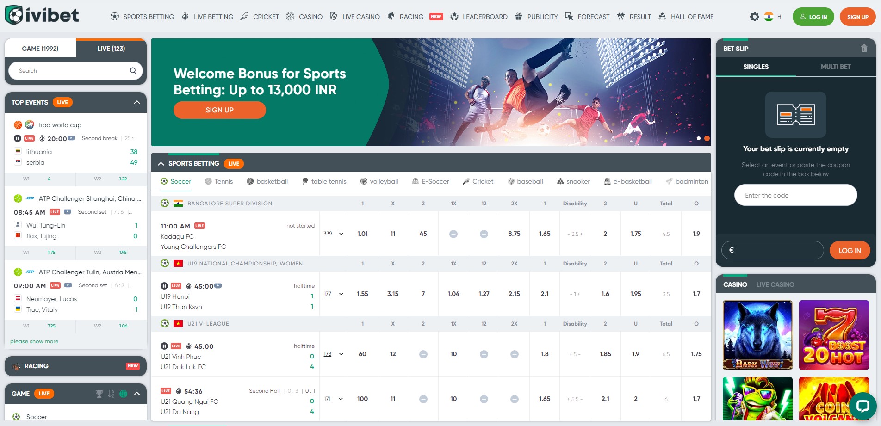
Task: Open the live chat support bubble
Action: click(x=862, y=406)
